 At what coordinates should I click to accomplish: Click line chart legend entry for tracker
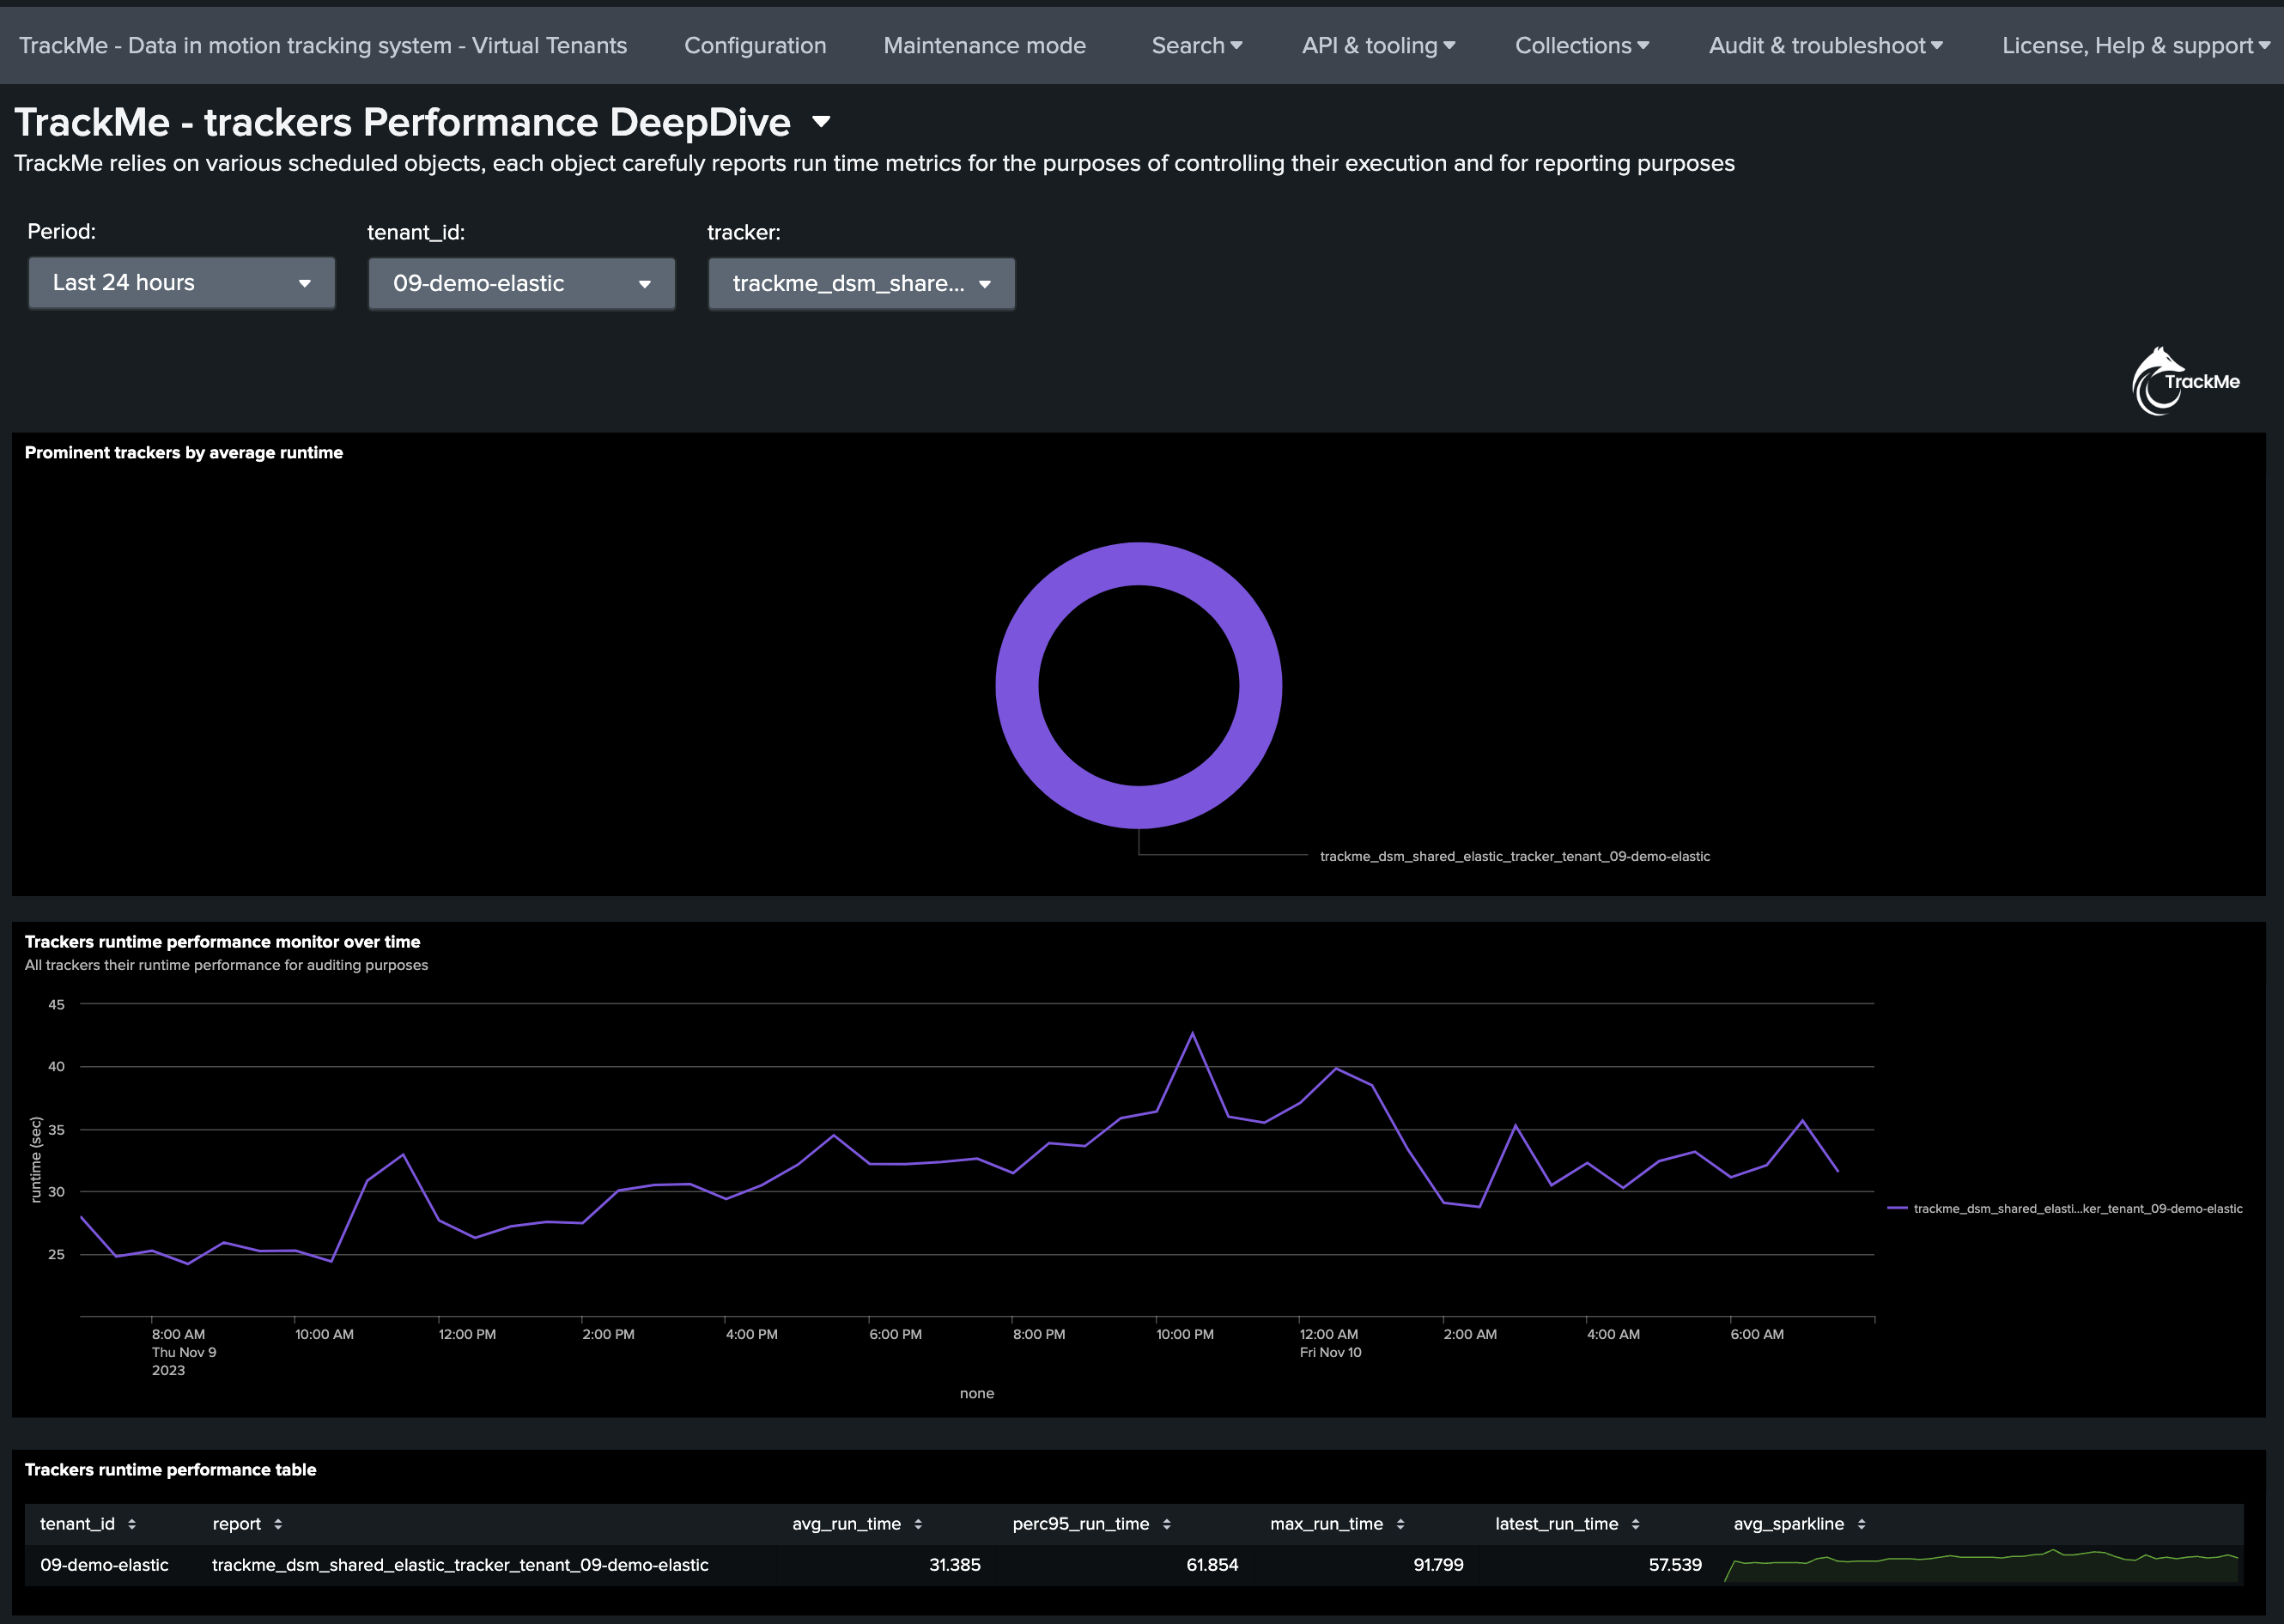(x=2065, y=1209)
